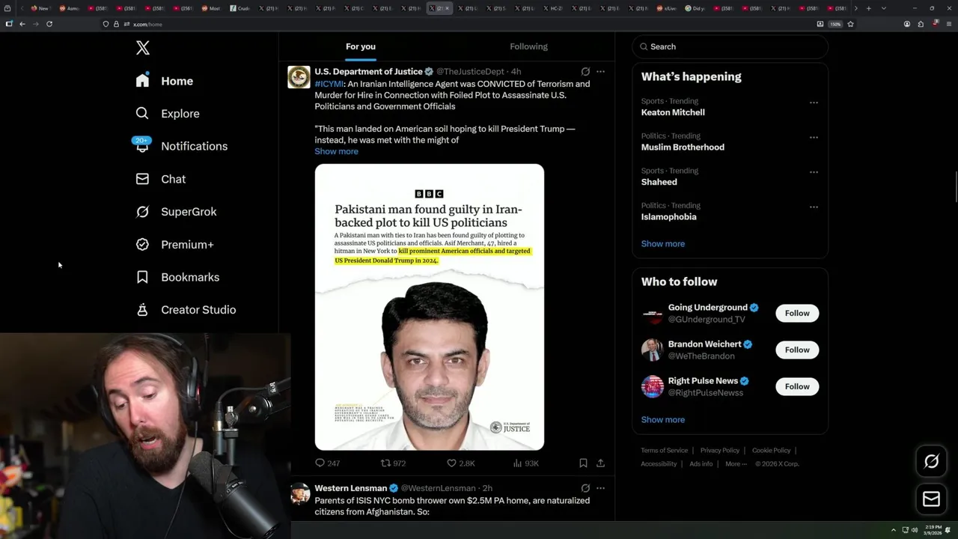
Task: Go back using browser back arrow
Action: point(22,24)
